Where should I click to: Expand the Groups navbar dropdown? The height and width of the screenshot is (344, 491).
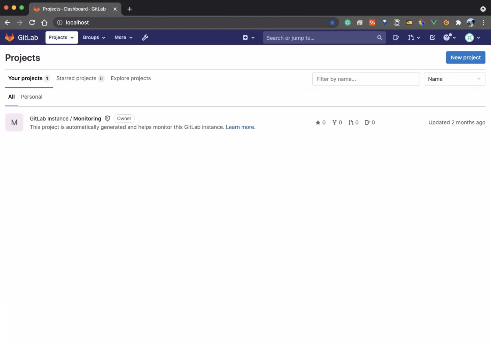[94, 38]
